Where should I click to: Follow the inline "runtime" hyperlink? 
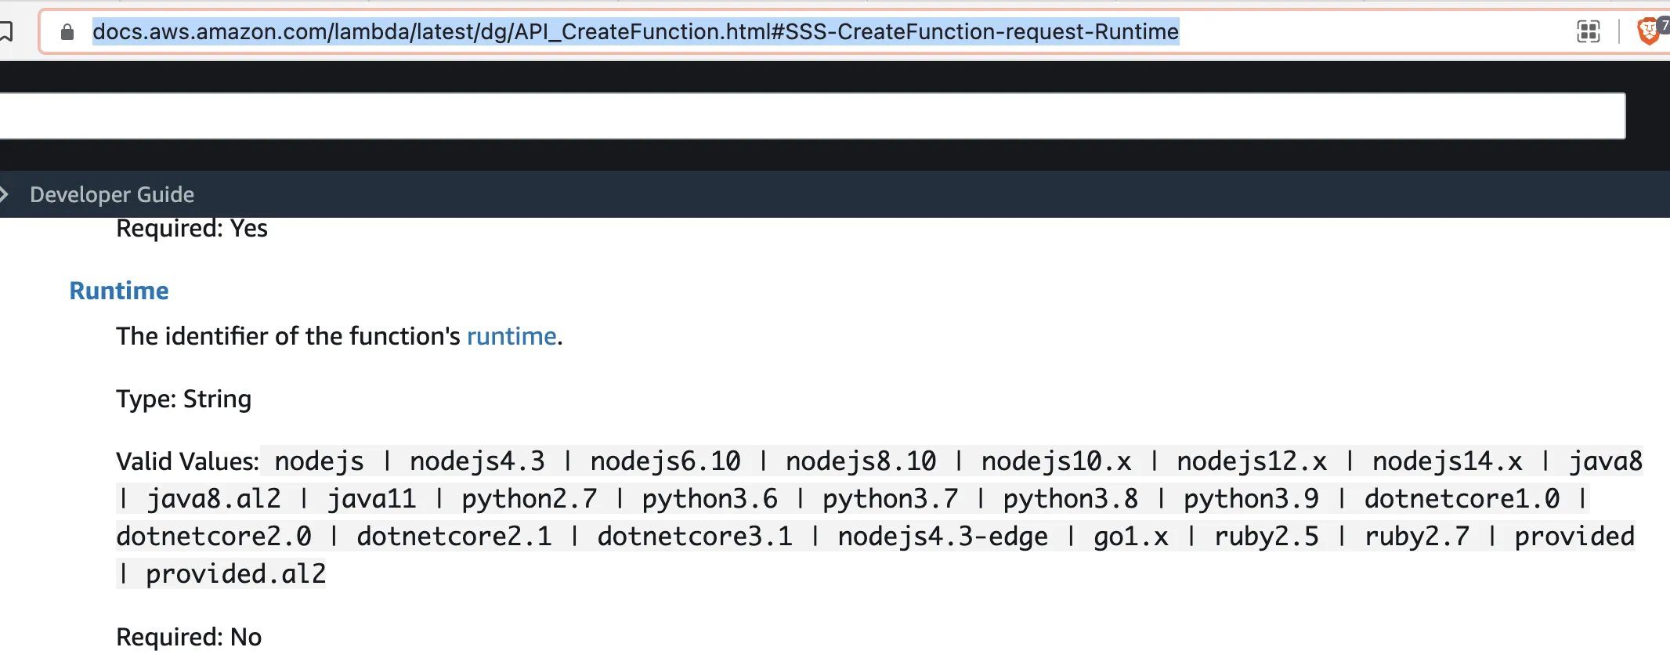511,336
